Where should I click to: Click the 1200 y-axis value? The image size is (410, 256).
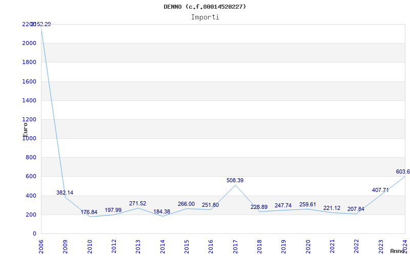[x=29, y=119]
